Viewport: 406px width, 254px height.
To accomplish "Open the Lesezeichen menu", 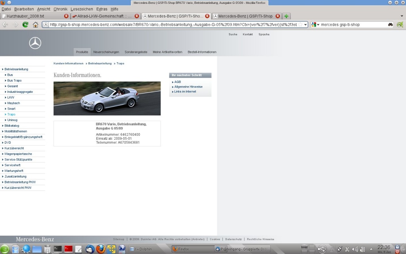I will (x=82, y=9).
